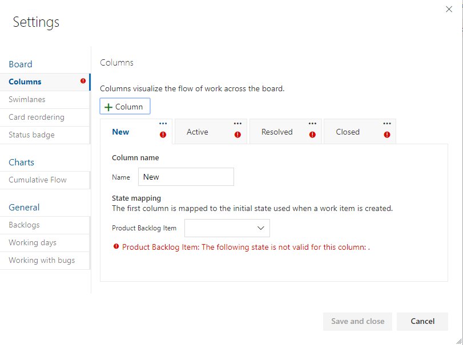Open Working with bugs settings
Screen dimensions: 463x345
[42, 260]
